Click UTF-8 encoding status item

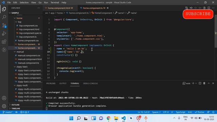(x=166, y=112)
